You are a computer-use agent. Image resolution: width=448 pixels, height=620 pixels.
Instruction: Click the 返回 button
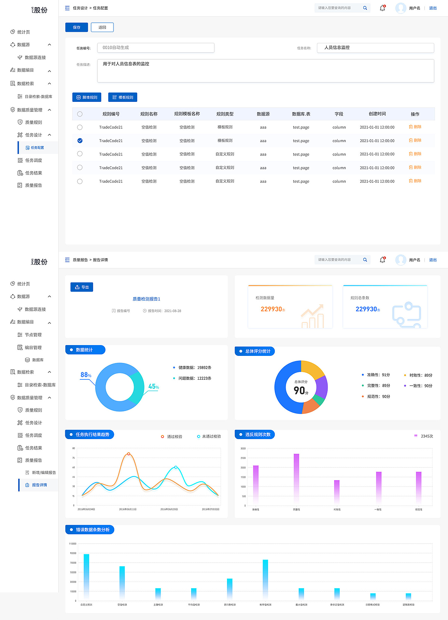click(102, 27)
